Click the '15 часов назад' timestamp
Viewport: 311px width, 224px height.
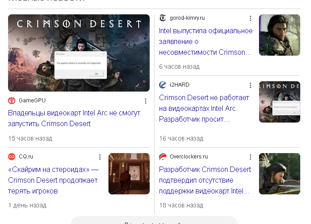(x=30, y=138)
